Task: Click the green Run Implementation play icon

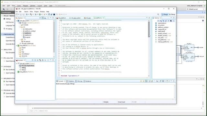Action: (x=4, y=82)
